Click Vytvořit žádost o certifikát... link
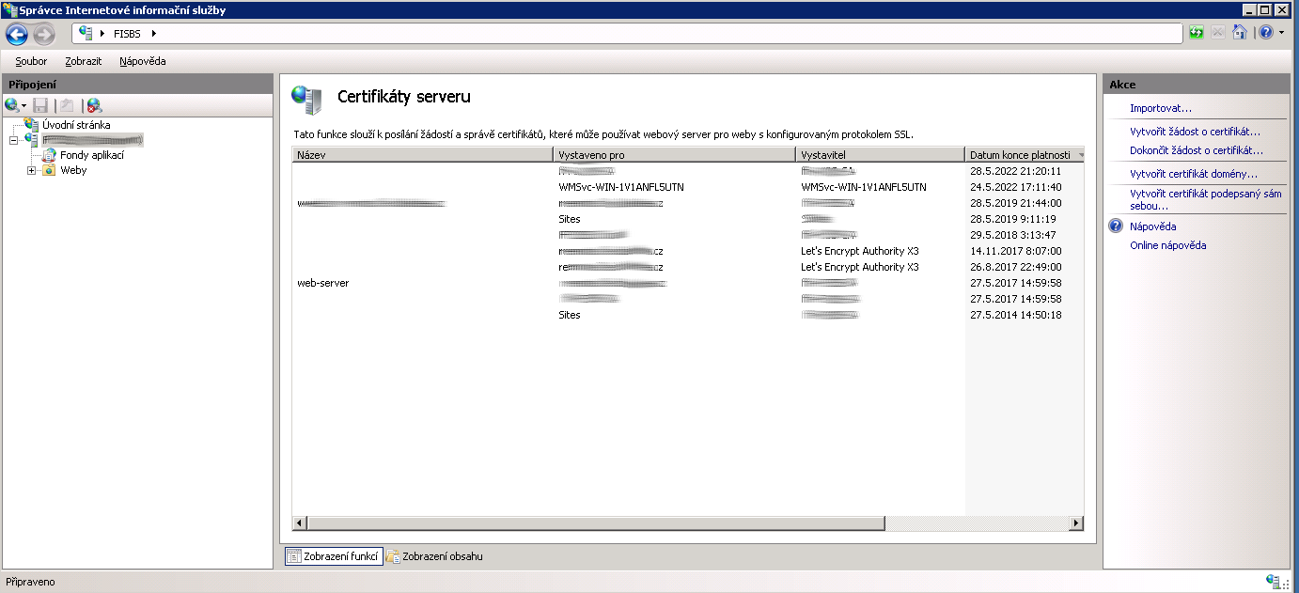Viewport: 1299px width, 593px height. tap(1195, 132)
